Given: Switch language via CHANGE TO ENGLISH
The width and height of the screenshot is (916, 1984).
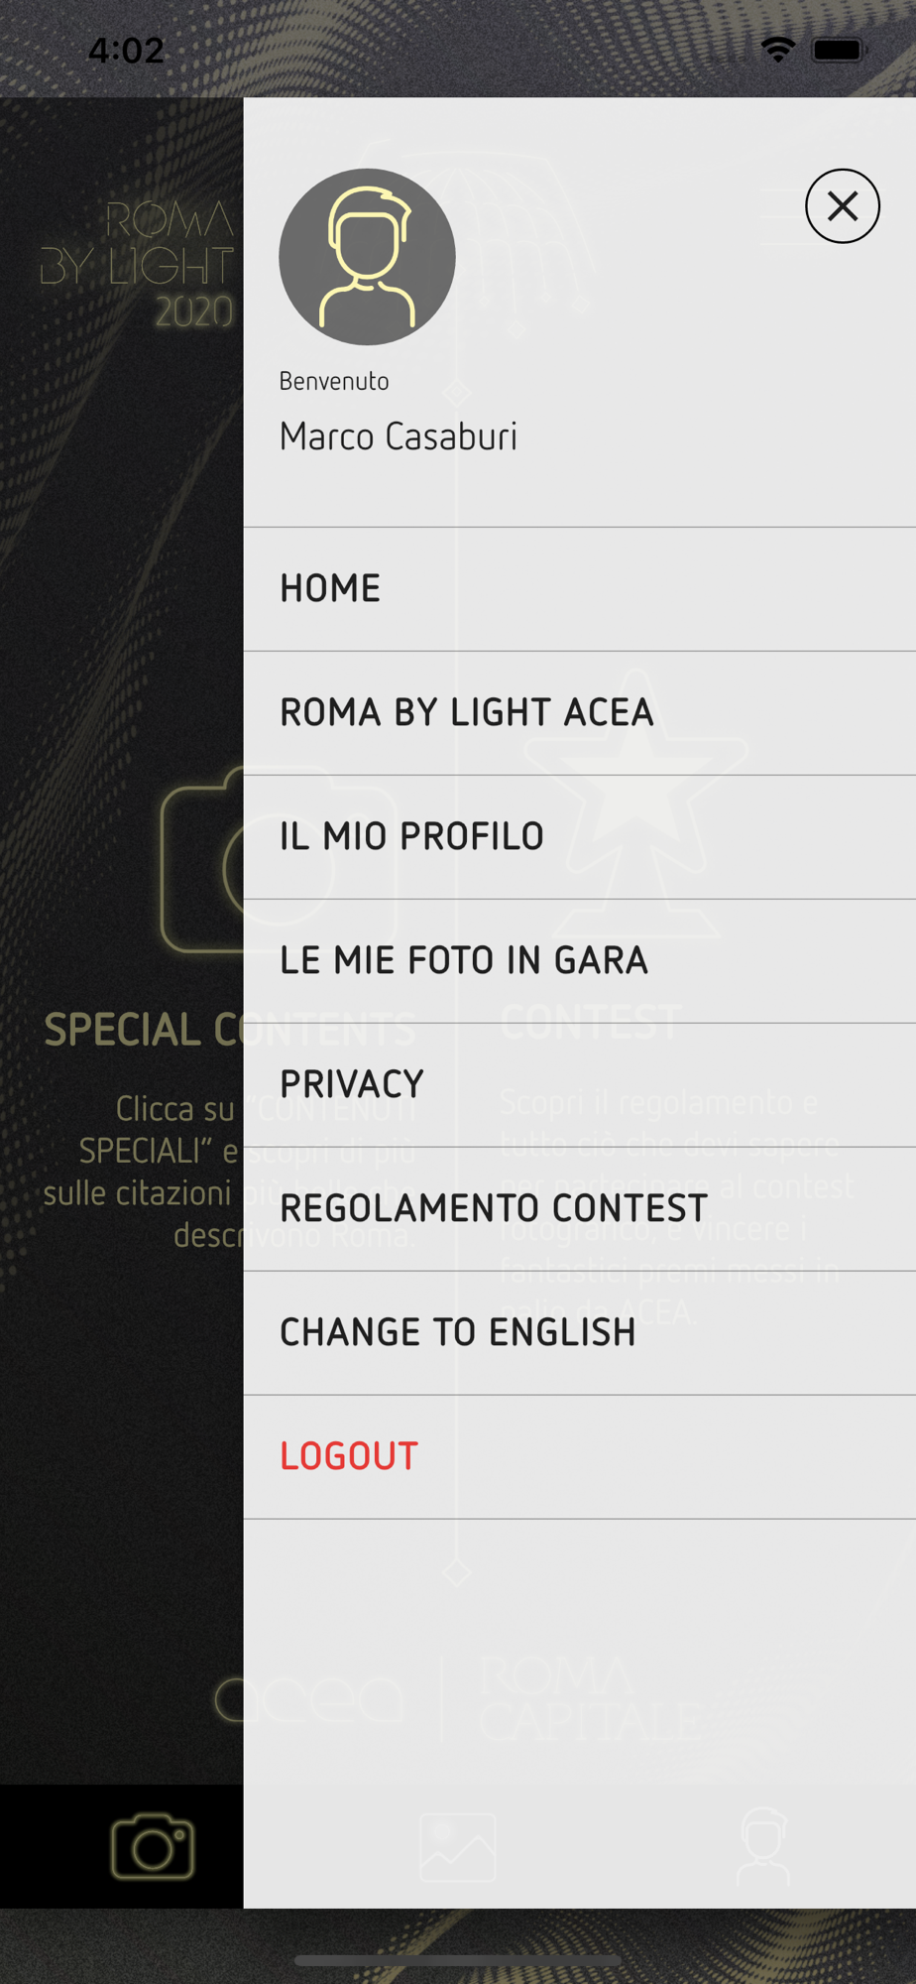Looking at the screenshot, I should click(457, 1333).
